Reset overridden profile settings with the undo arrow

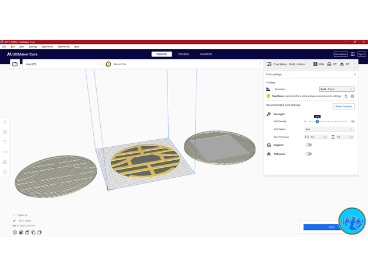pos(346,96)
